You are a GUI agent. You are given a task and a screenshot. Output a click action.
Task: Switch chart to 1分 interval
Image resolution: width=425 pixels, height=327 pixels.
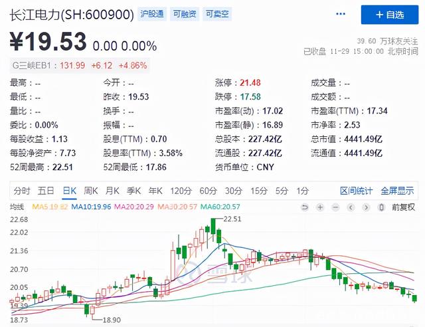point(303,191)
